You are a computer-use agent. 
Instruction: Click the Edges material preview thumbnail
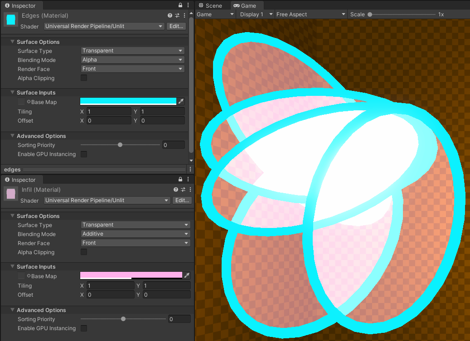pyautogui.click(x=10, y=20)
